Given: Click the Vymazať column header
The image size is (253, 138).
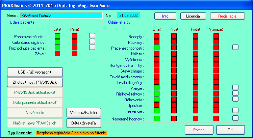Looking at the screenshot, I should pyautogui.click(x=216, y=29).
